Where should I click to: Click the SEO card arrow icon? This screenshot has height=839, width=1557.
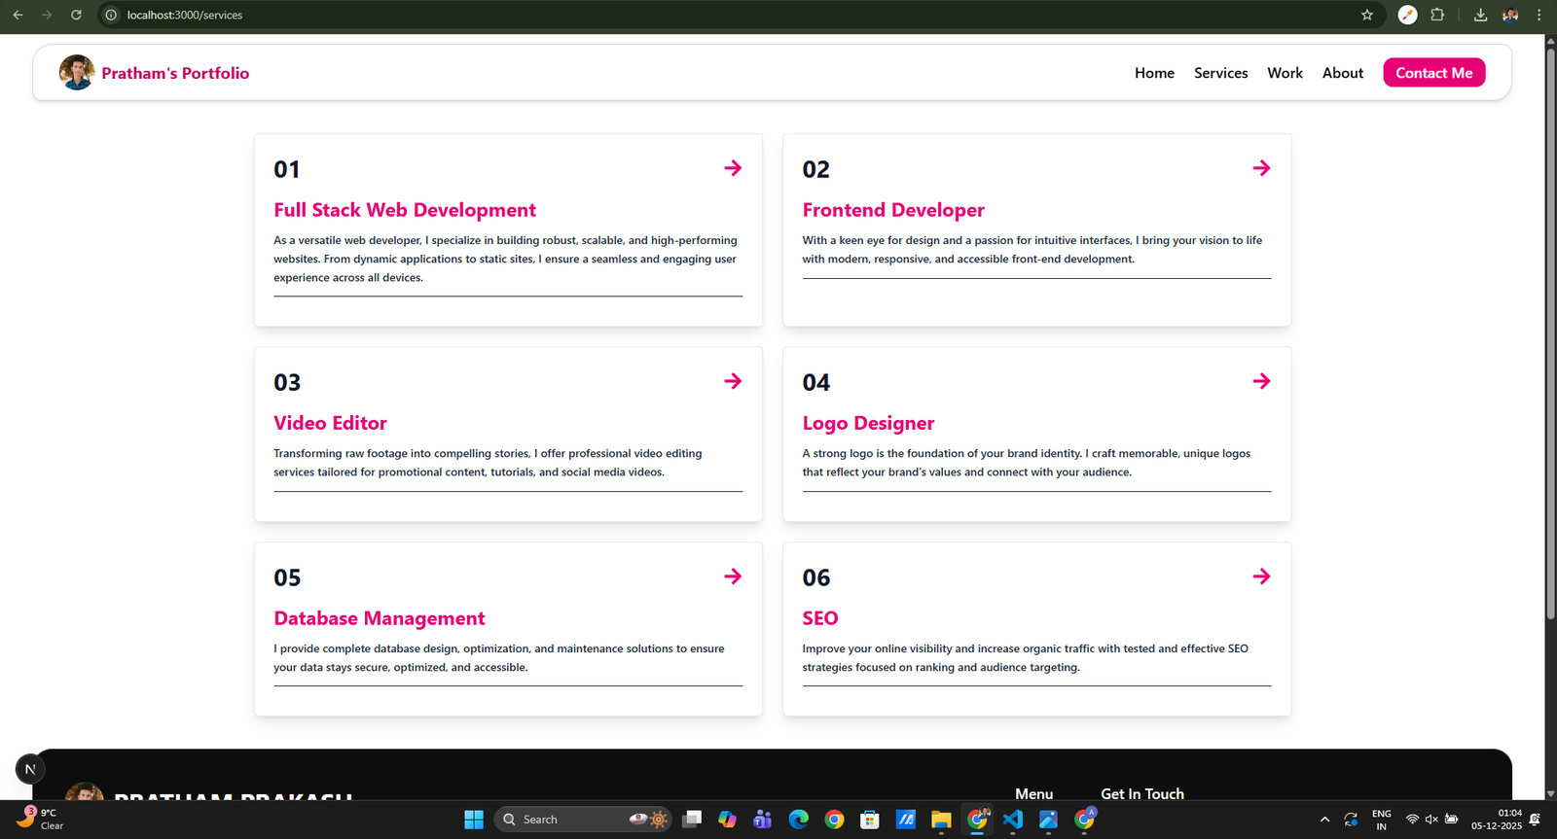1261,577
